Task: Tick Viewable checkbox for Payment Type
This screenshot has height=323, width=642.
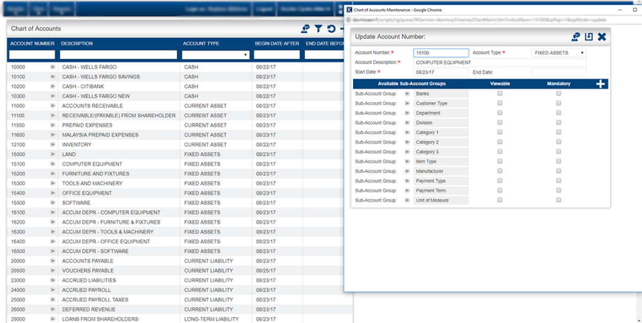Action: [x=500, y=181]
